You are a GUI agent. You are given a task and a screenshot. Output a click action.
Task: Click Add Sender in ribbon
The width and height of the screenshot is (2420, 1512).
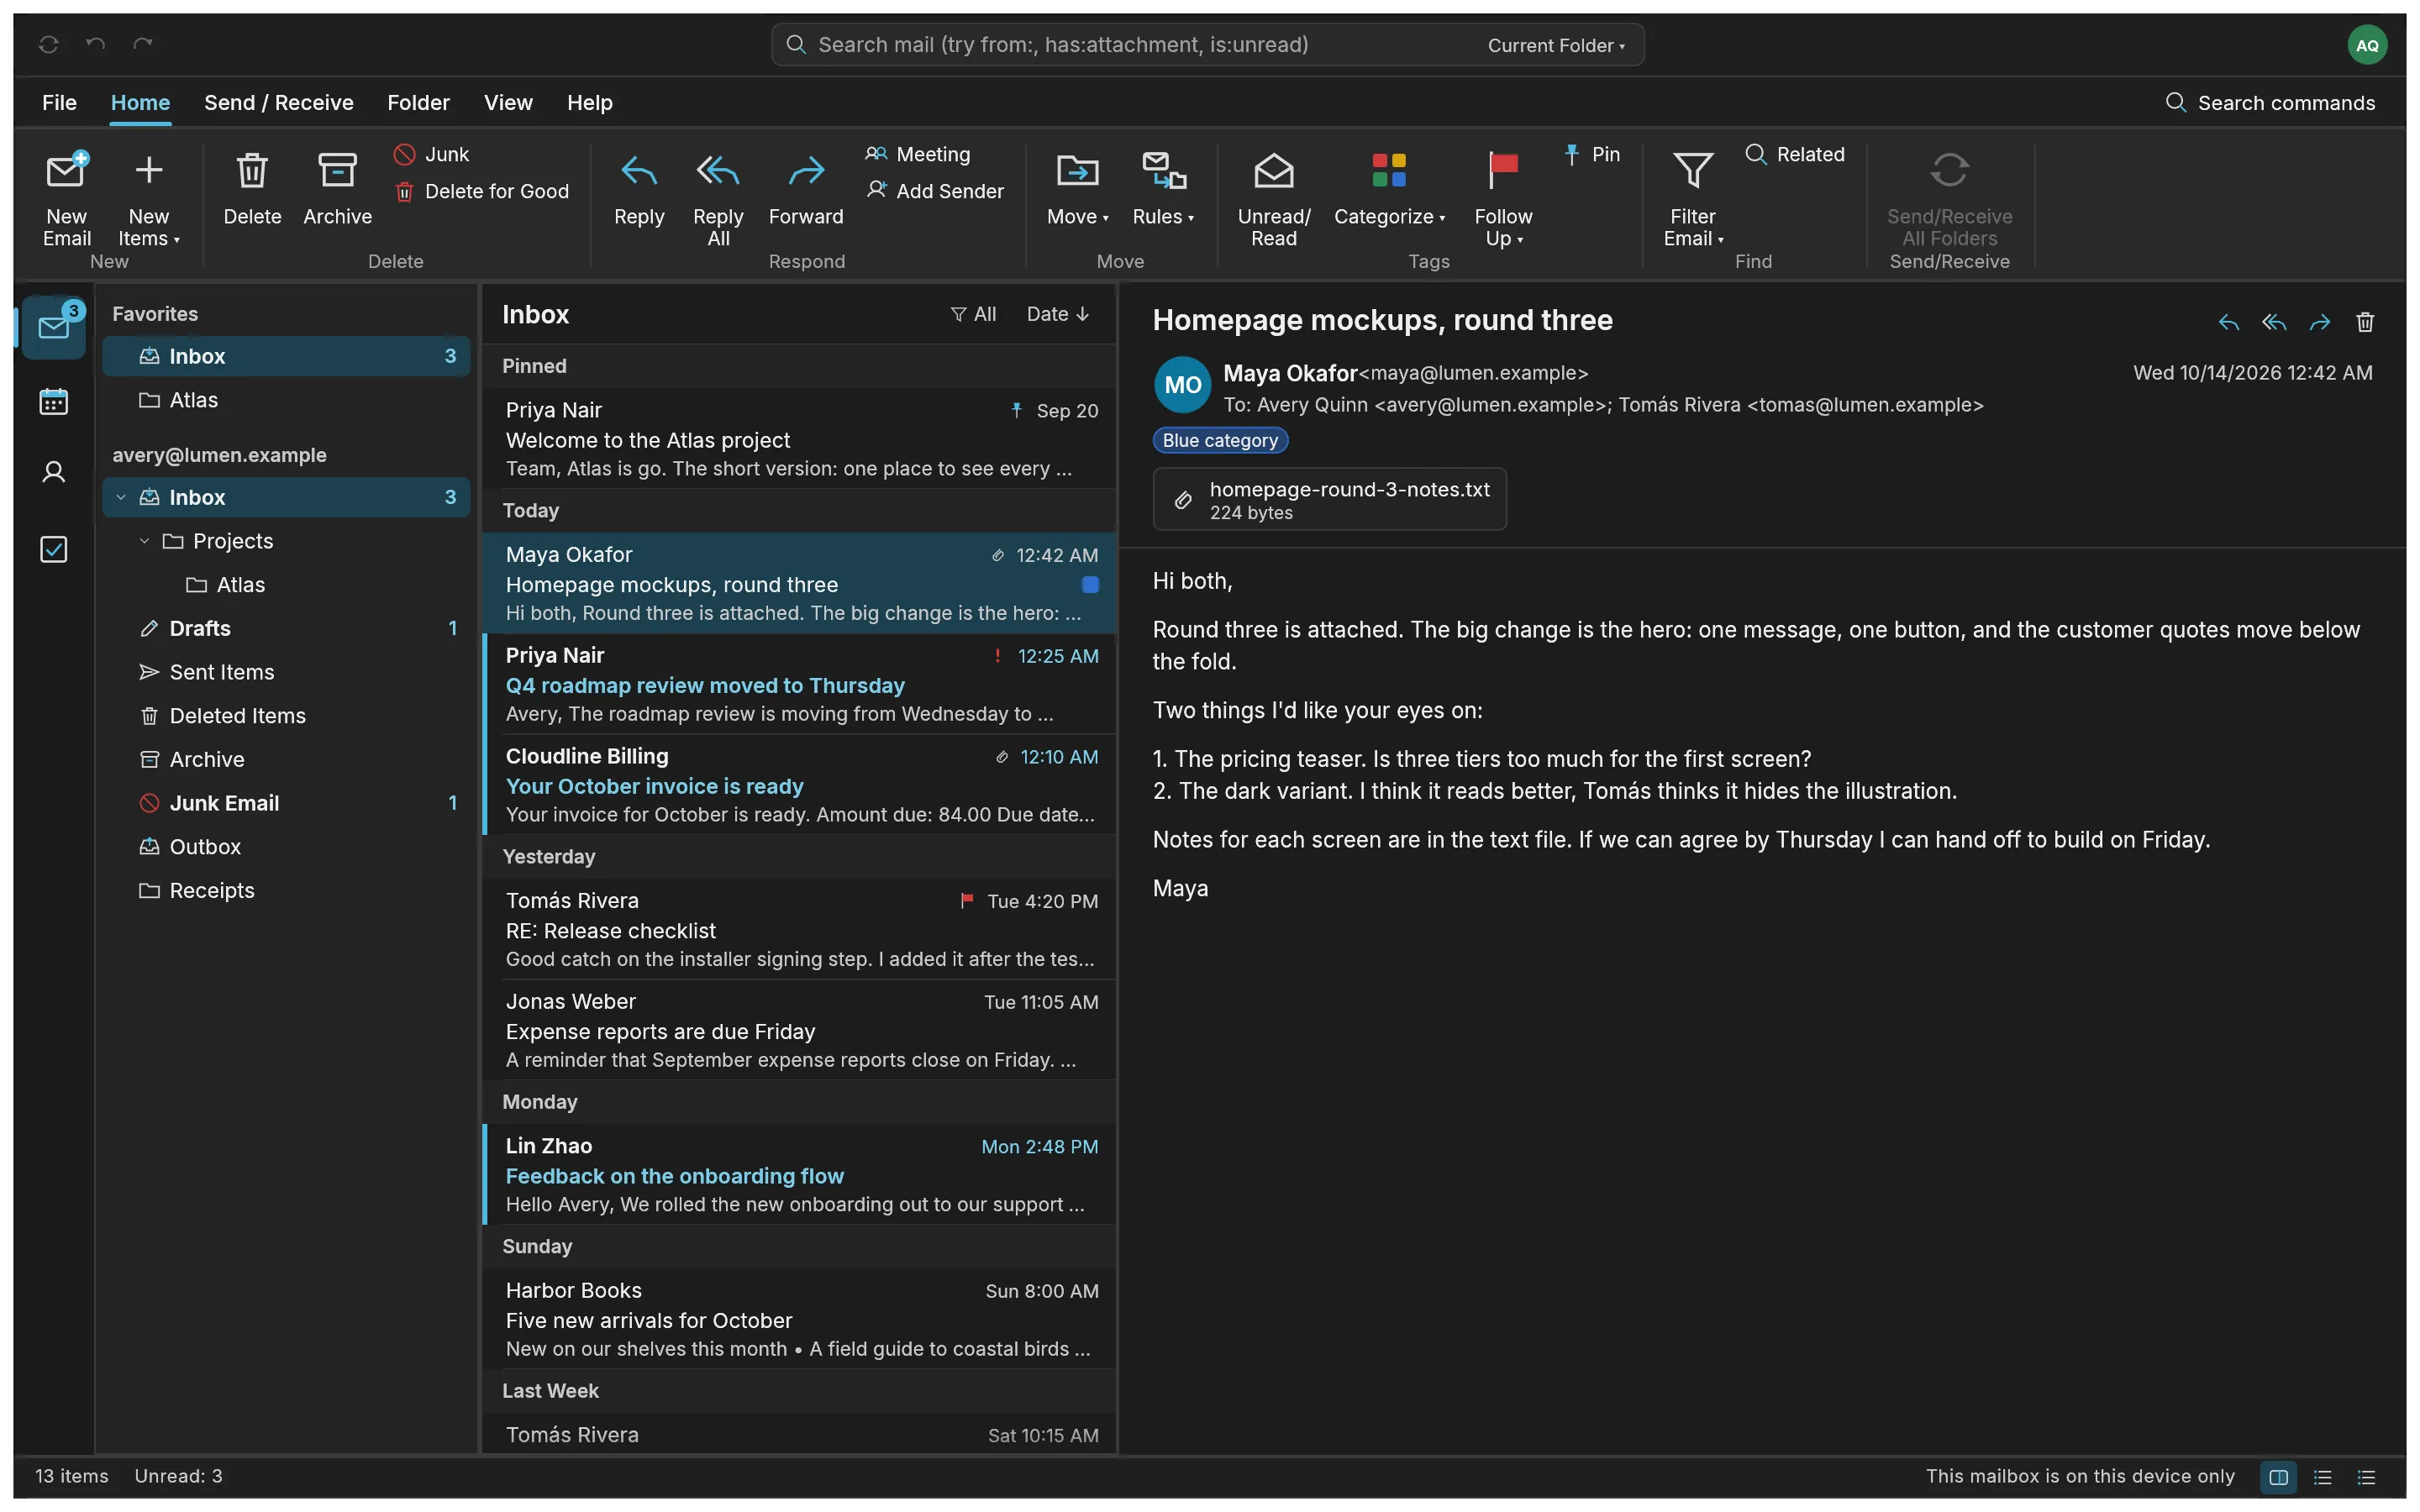pos(935,191)
